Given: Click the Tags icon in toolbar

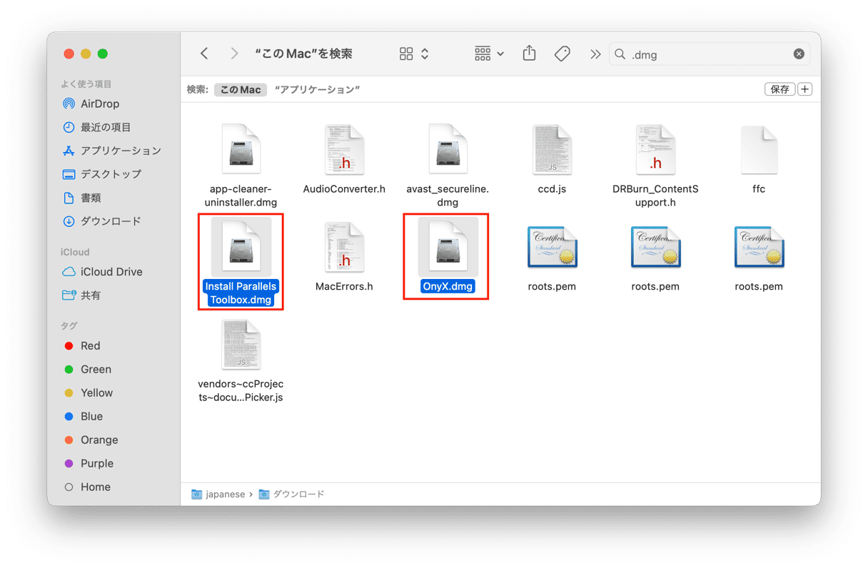Looking at the screenshot, I should pos(562,54).
